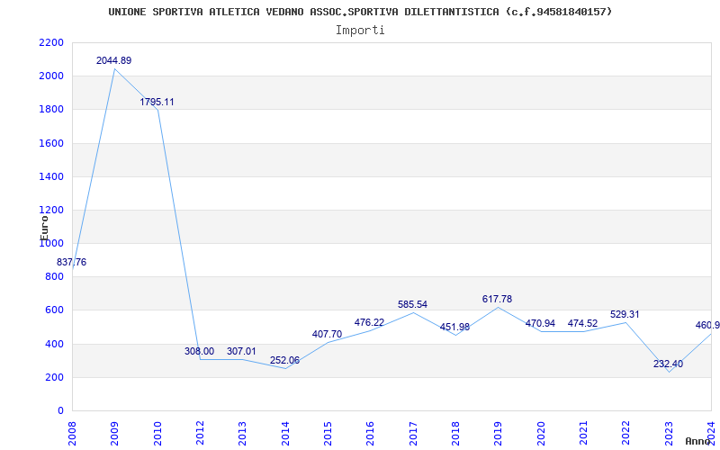720x450 pixels.
Task: Select the x-axis year 2019
Action: [x=499, y=434]
